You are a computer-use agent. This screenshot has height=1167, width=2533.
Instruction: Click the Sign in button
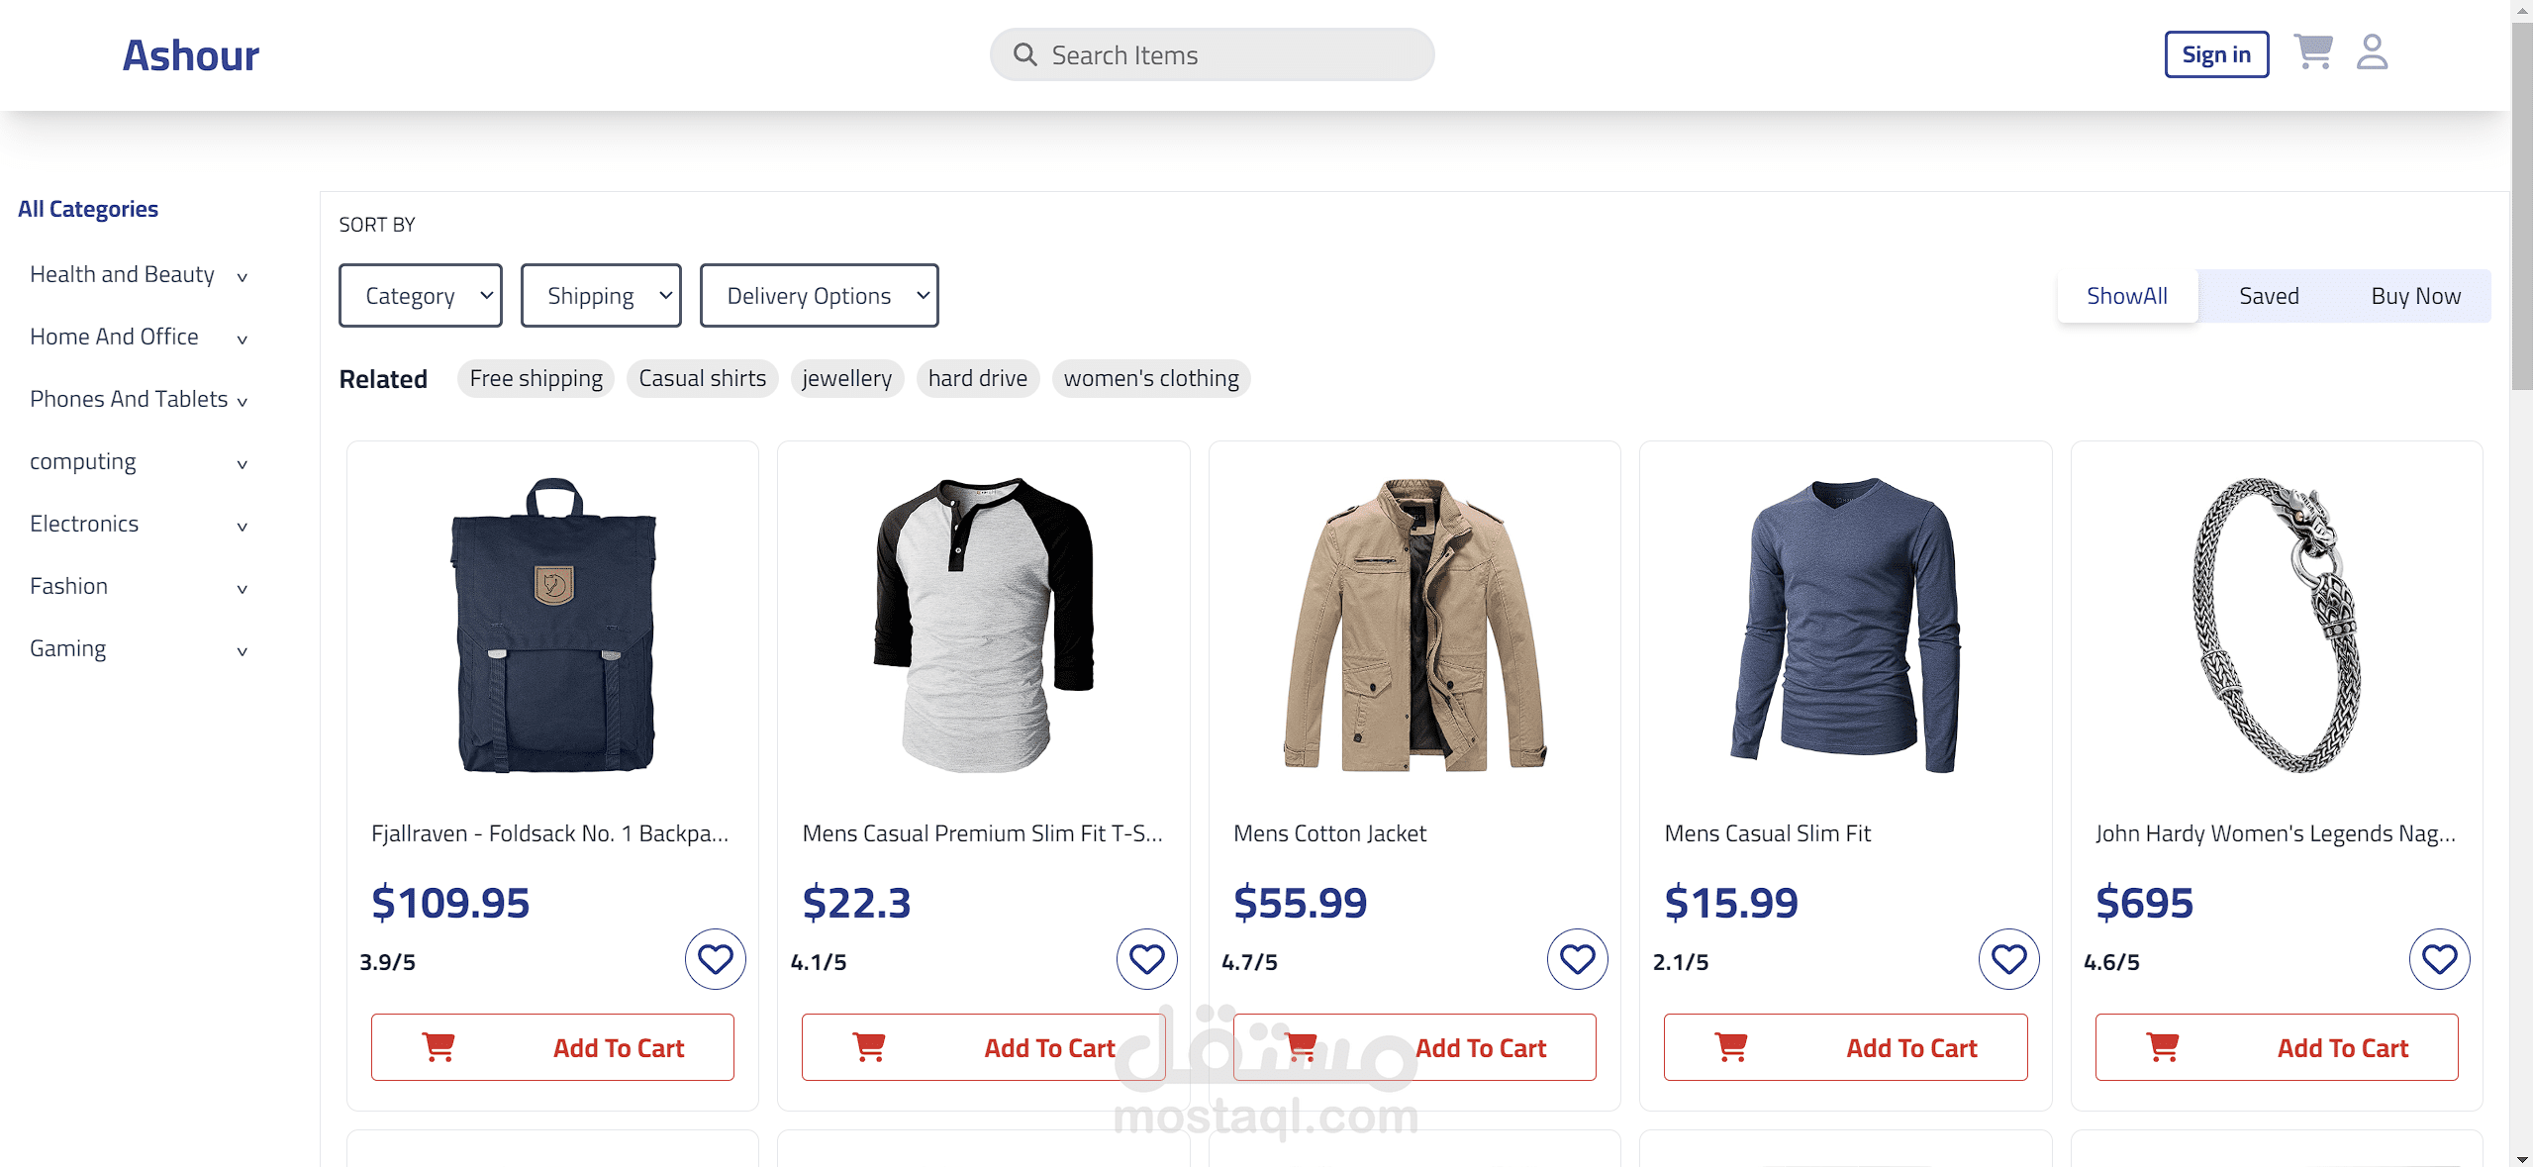pos(2216,54)
